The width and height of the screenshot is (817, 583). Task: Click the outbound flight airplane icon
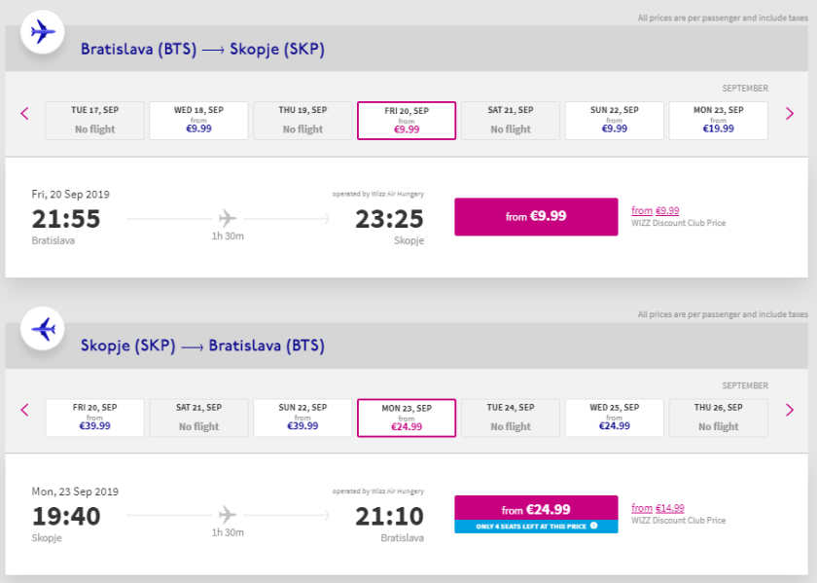43,32
